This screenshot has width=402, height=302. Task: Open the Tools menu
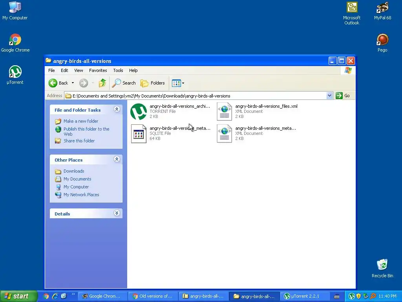pyautogui.click(x=118, y=70)
